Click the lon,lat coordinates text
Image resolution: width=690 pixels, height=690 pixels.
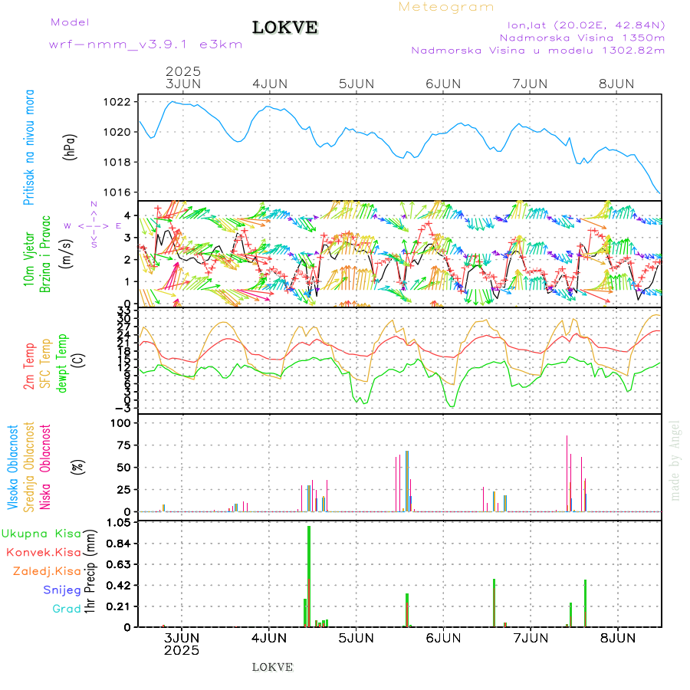tap(581, 24)
